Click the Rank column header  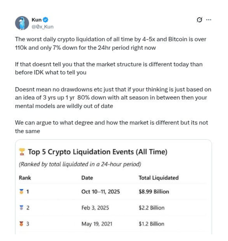pyautogui.click(x=25, y=178)
